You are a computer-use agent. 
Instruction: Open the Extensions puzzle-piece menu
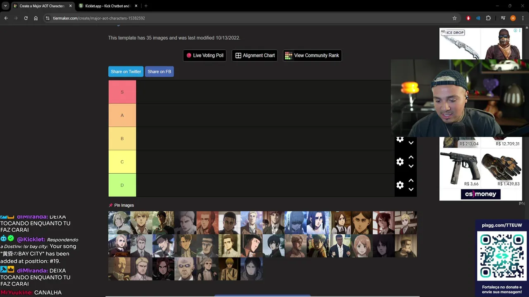[488, 18]
